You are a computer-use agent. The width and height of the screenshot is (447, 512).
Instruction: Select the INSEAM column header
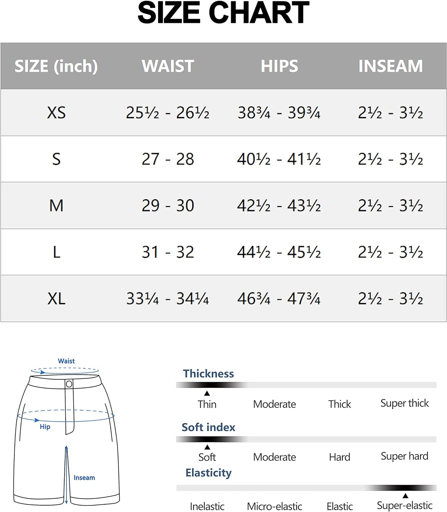(x=390, y=66)
